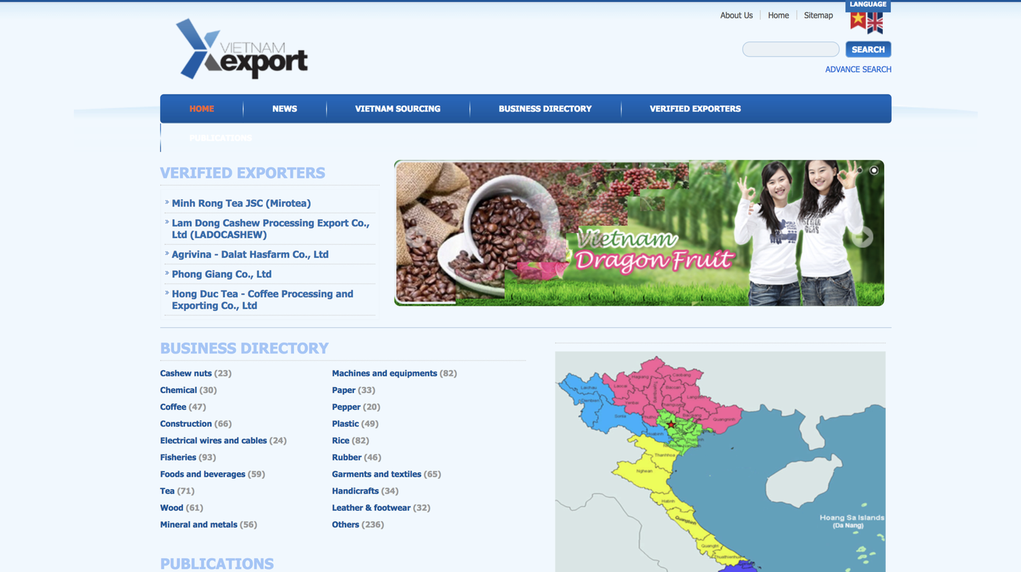Viewport: 1021px width, 572px height.
Task: Click arrow bullet beside Phong Giang Co.
Action: click(167, 273)
